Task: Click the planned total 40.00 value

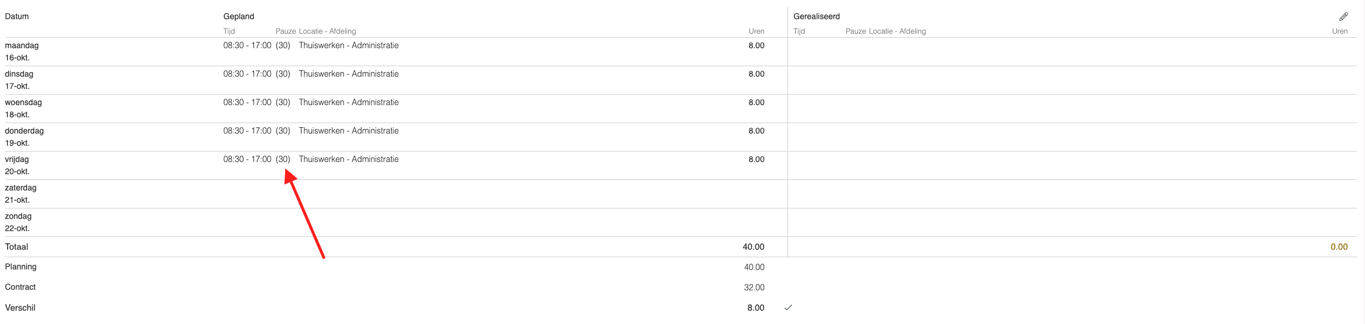Action: [754, 247]
